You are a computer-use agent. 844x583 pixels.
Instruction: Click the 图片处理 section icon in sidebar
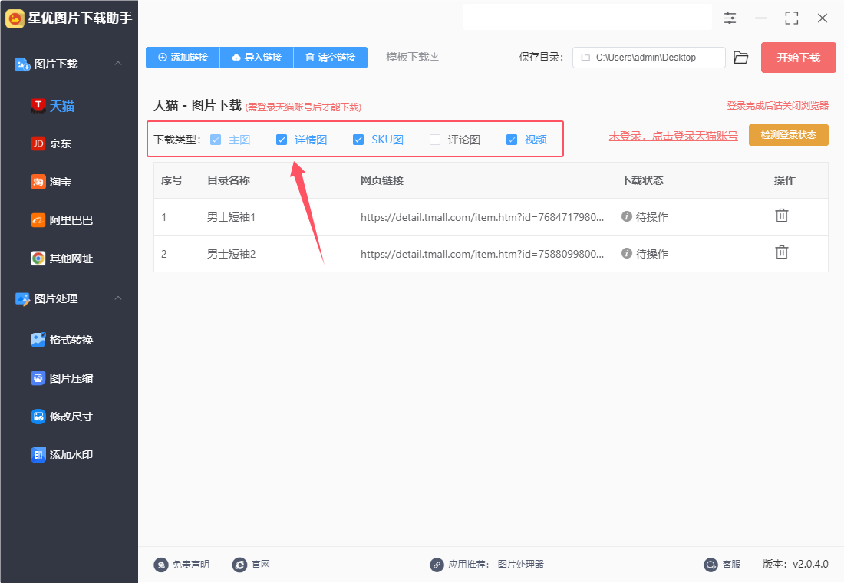pyautogui.click(x=22, y=298)
